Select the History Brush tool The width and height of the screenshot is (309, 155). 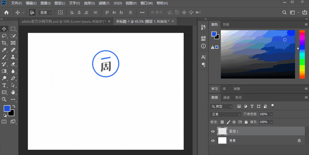(4, 64)
